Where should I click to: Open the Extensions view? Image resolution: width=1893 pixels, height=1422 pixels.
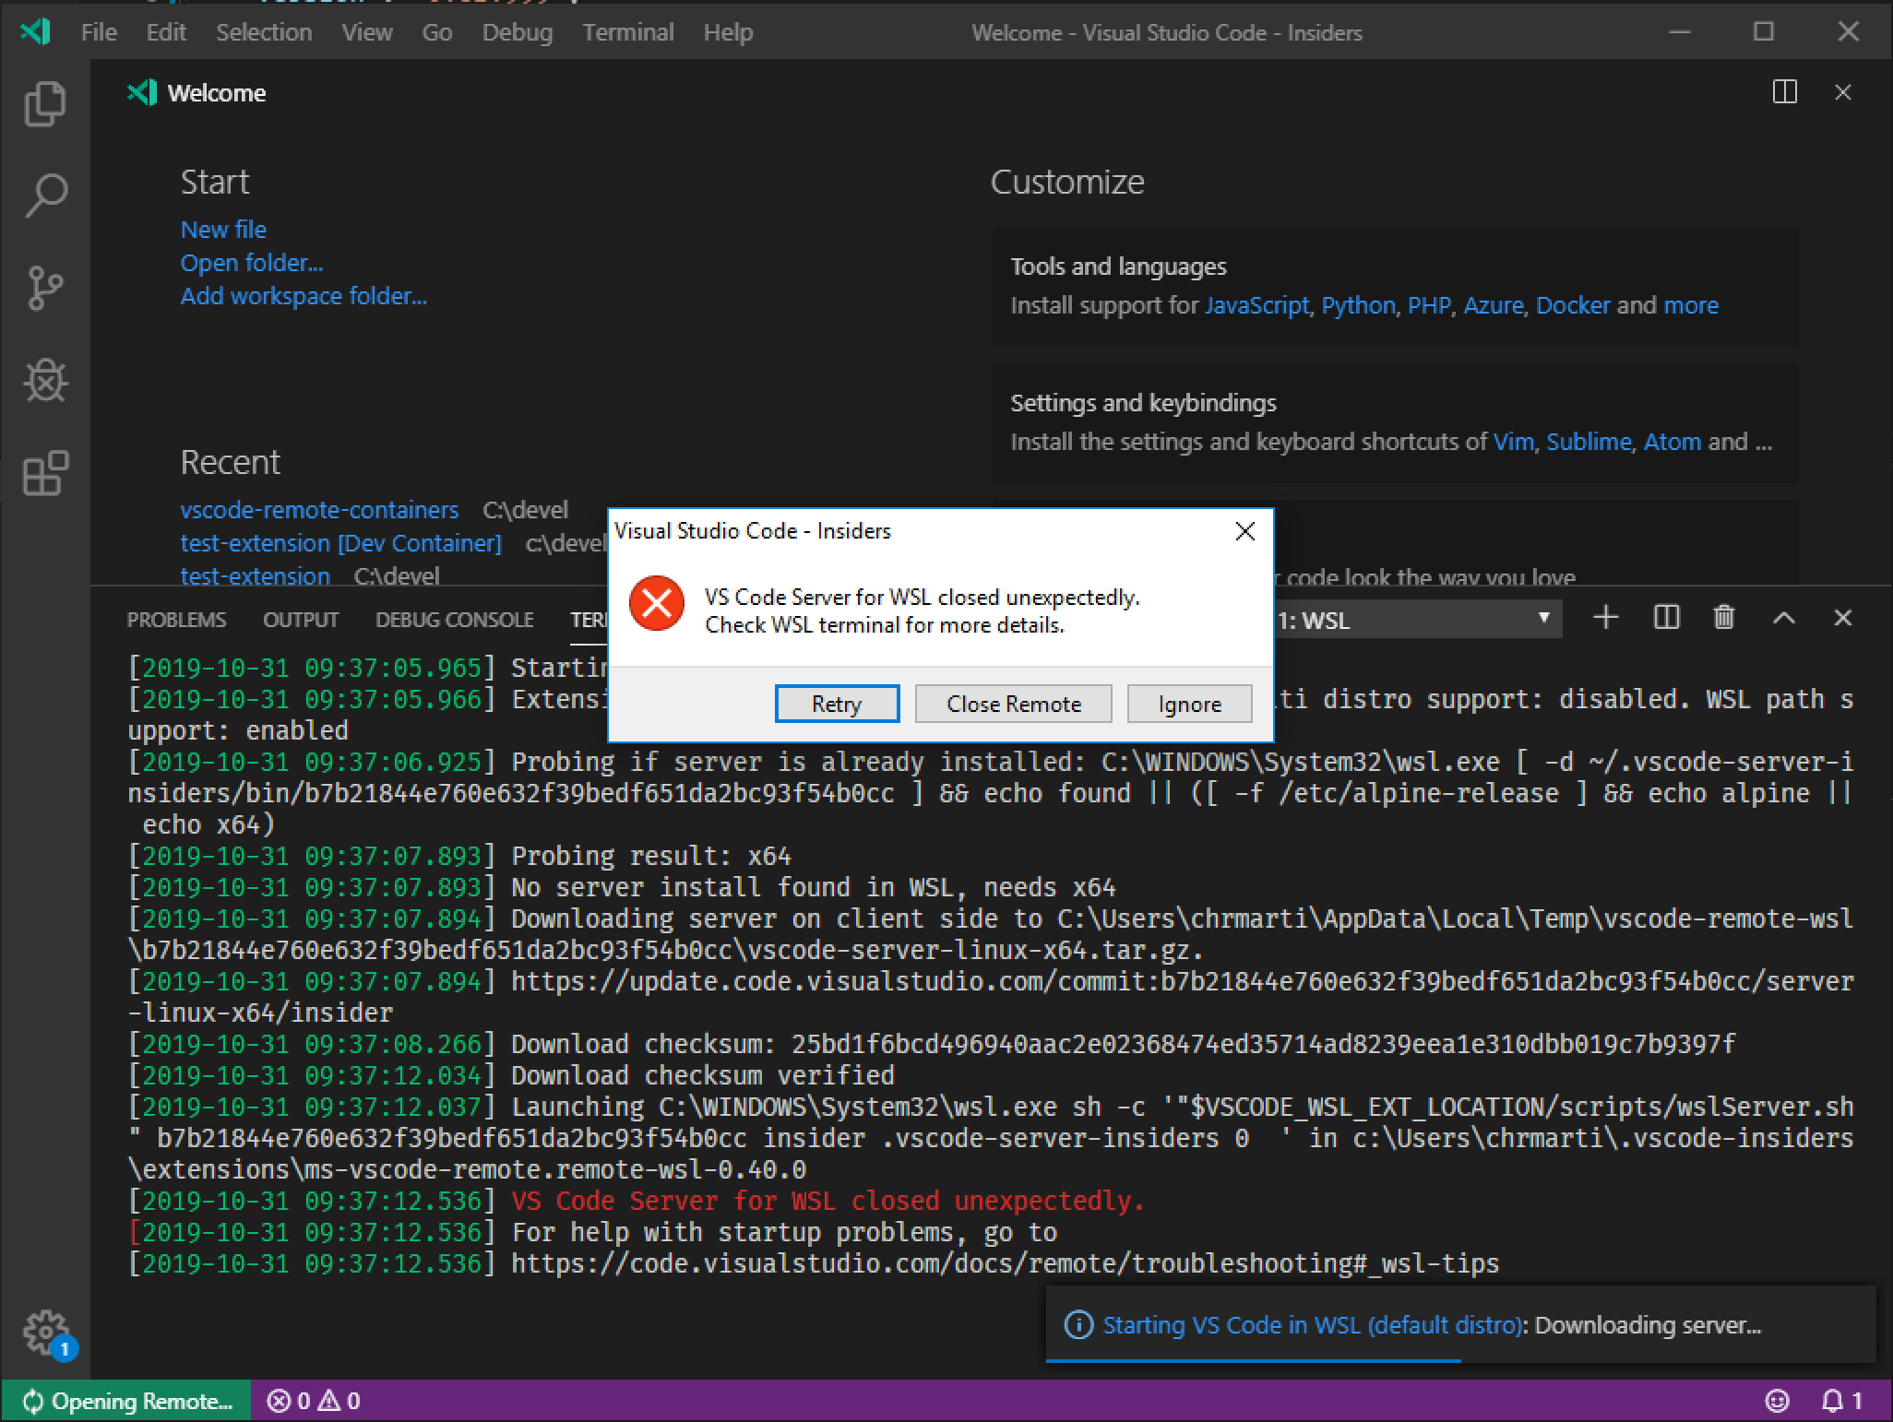click(45, 474)
